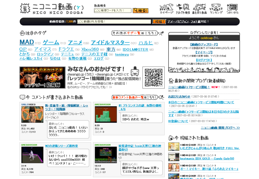Click the 妖怪道中記 video thumbnail
The height and width of the screenshot is (179, 259).
click(x=106, y=155)
